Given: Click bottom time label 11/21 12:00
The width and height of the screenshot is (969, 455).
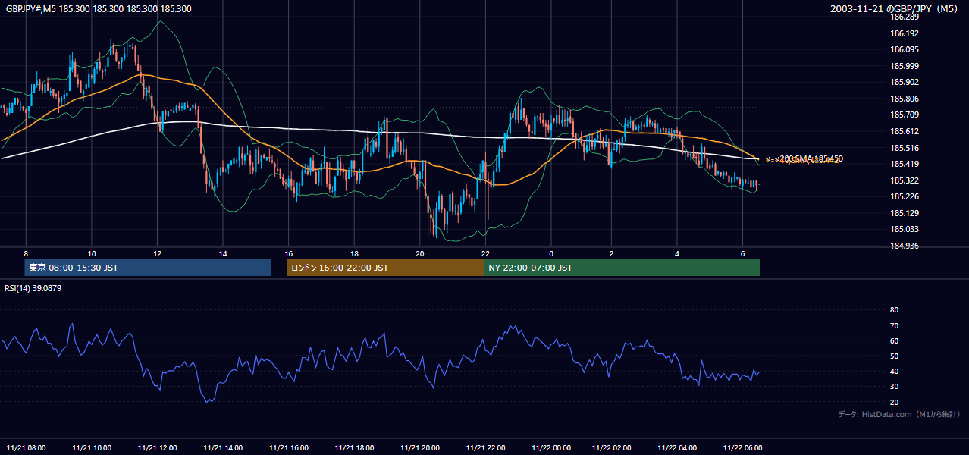Looking at the screenshot, I should click(x=158, y=447).
